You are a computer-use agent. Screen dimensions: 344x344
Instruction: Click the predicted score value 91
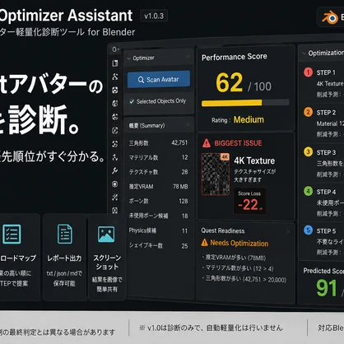327,288
